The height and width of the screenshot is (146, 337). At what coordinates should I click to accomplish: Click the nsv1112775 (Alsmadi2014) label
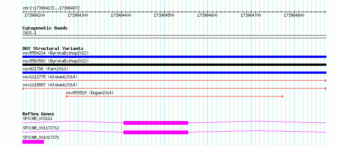pos(50,77)
